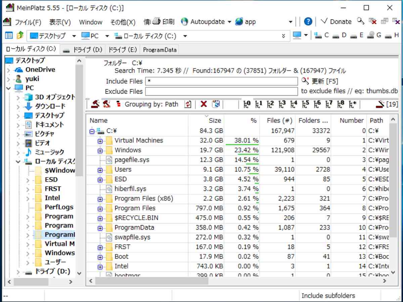Image resolution: width=403 pixels, height=302 pixels.
Task: Click the red X delete icon
Action: 204,104
